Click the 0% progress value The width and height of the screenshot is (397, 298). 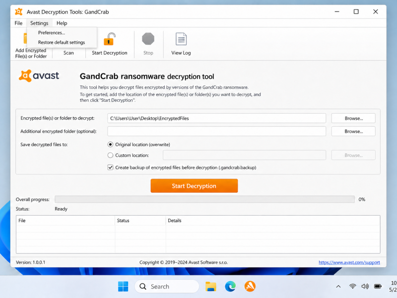pyautogui.click(x=362, y=200)
